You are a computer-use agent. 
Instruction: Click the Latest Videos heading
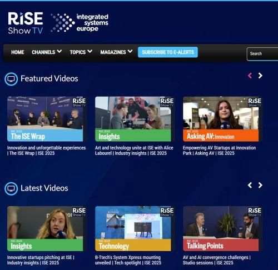[44, 188]
